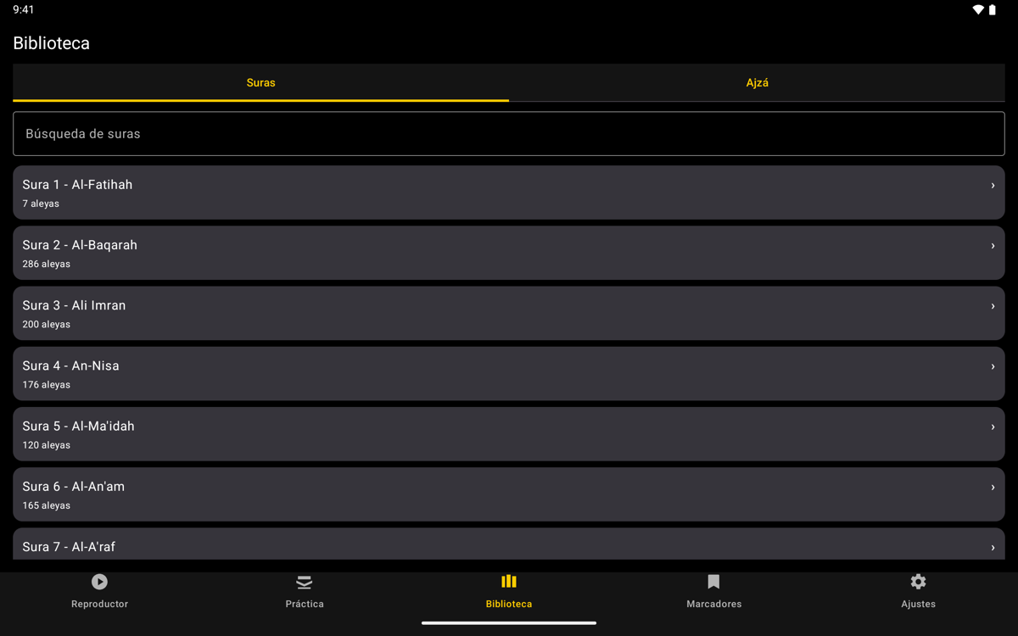
Task: Tap the battery status icon
Action: 993,10
